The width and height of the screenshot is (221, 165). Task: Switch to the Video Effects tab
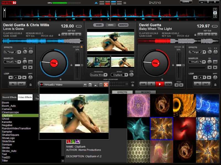click(25, 97)
